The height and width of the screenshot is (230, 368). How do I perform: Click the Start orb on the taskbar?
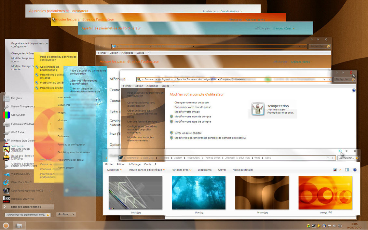pos(6,225)
